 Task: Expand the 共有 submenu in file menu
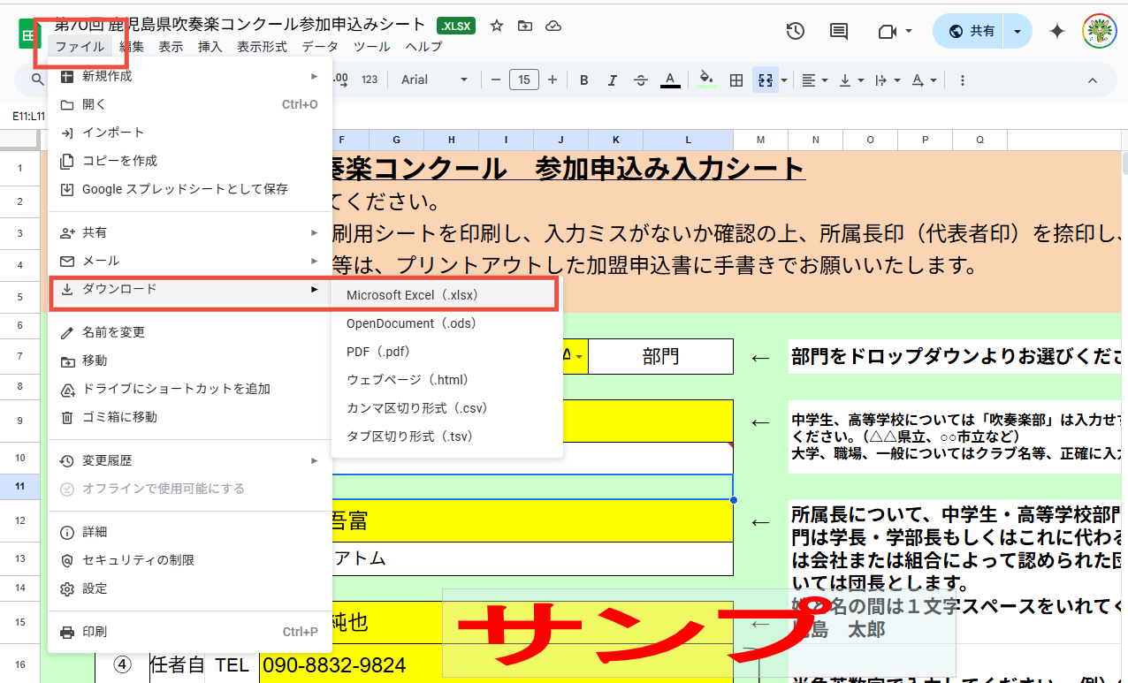189,232
